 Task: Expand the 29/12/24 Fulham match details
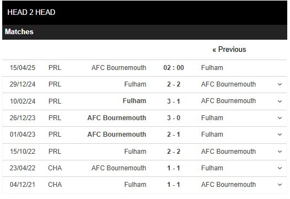click(280, 84)
